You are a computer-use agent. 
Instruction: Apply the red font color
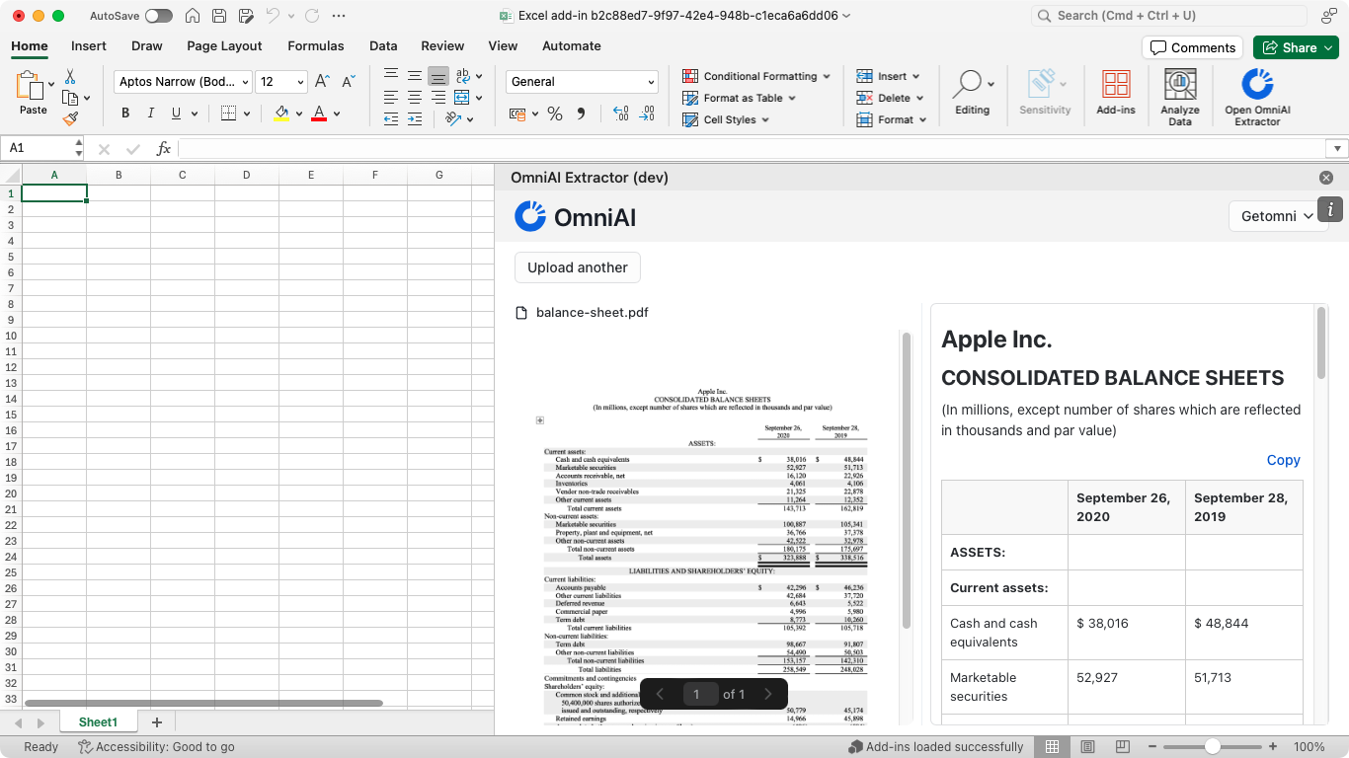pyautogui.click(x=319, y=114)
